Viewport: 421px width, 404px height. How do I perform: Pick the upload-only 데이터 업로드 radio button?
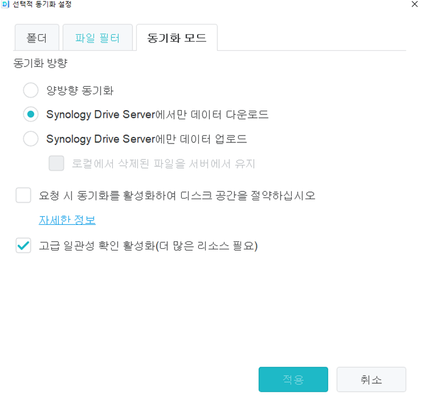[x=31, y=139]
